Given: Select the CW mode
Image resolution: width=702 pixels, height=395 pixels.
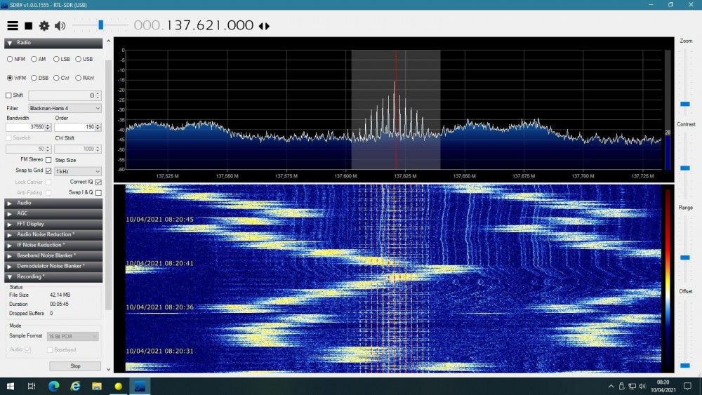Looking at the screenshot, I should [56, 78].
